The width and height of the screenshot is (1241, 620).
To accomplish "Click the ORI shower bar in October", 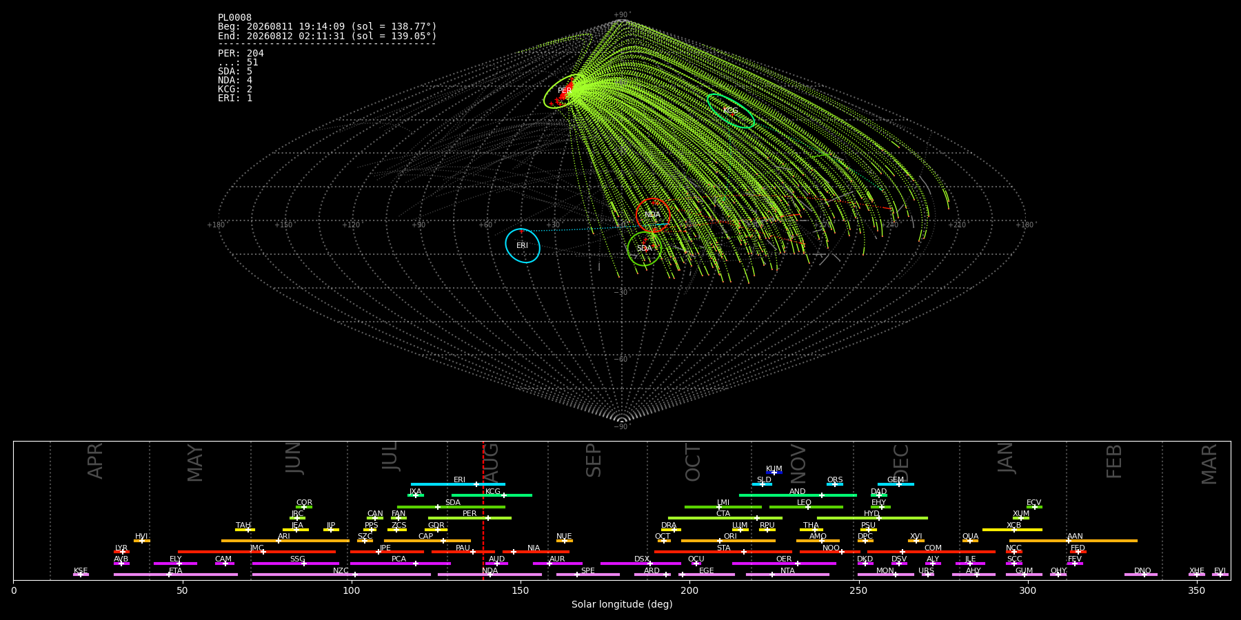I will pos(728,541).
